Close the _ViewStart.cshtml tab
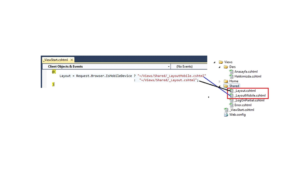Image resolution: width=295 pixels, height=188 pixels. coord(72,60)
